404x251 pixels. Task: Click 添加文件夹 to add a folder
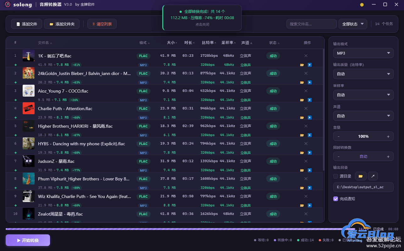(62, 24)
